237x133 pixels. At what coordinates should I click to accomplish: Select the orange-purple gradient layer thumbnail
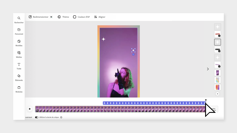coord(218,87)
